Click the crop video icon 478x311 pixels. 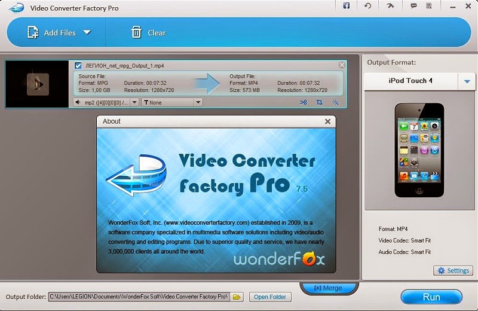[x=319, y=102]
